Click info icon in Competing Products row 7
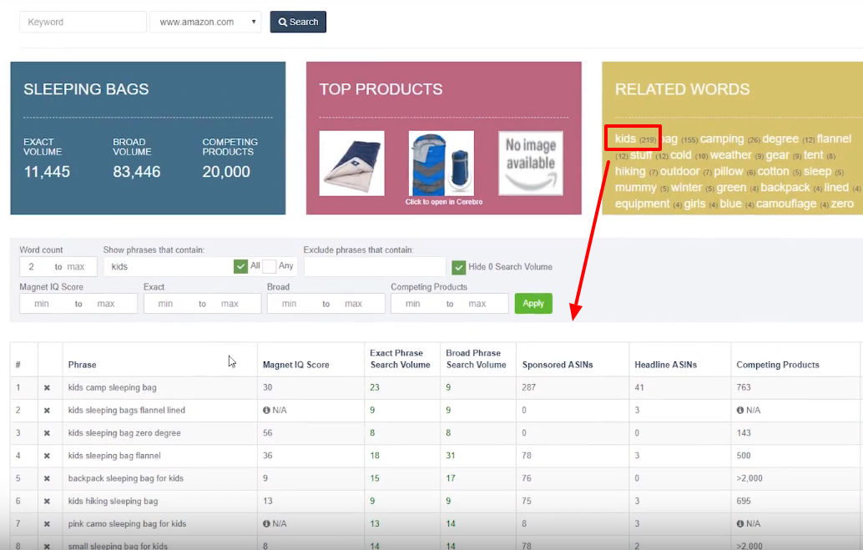 pos(740,523)
